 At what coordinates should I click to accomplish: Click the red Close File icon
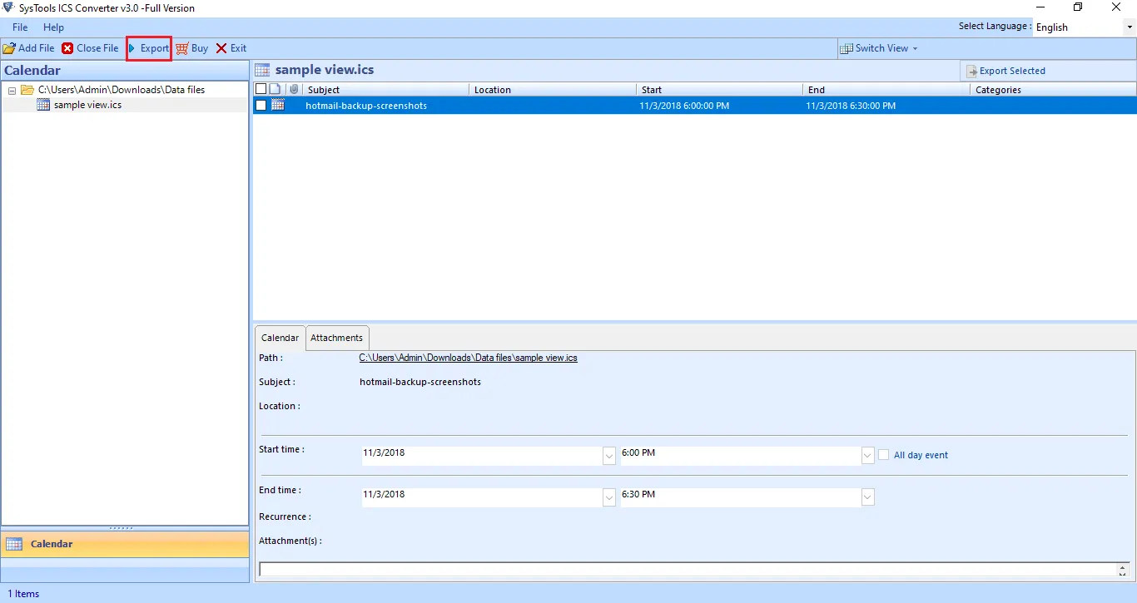point(67,48)
